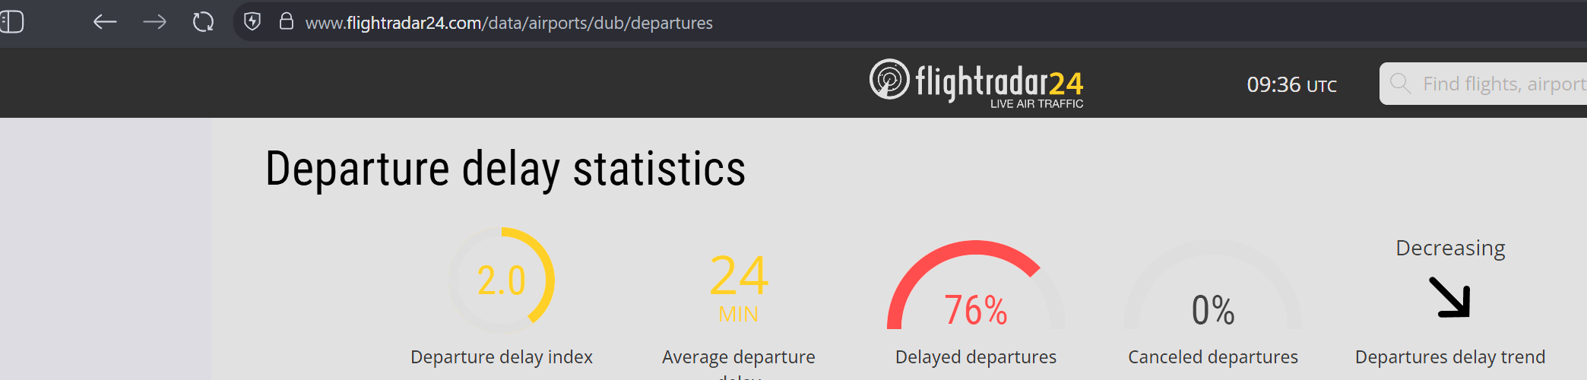The image size is (1587, 380).
Task: Click the Departure delay index label
Action: tap(502, 357)
